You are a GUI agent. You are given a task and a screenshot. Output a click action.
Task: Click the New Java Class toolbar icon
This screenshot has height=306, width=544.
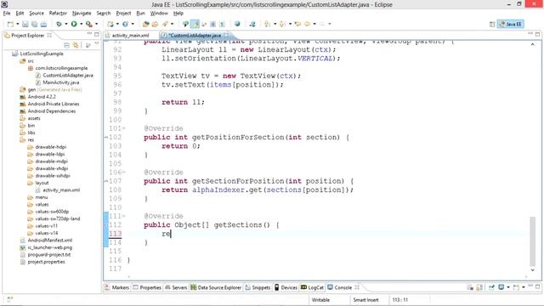click(125, 24)
